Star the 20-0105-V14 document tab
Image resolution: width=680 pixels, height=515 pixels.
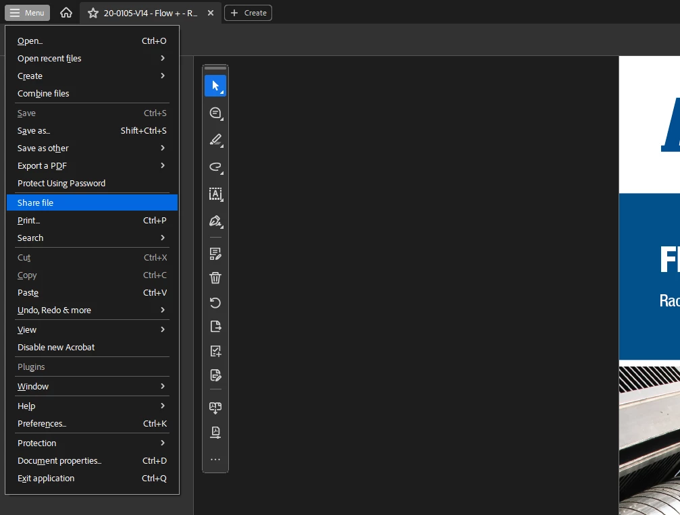[x=93, y=13]
